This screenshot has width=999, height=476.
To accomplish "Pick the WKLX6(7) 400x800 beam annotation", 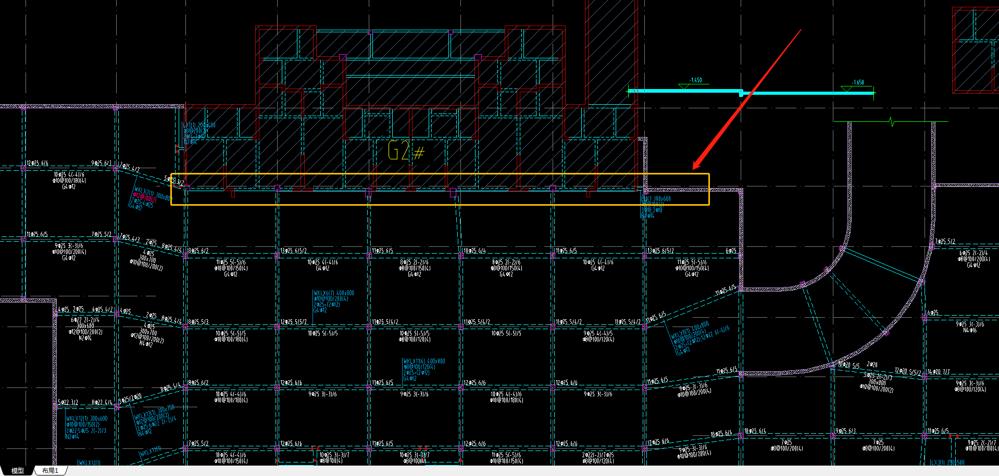I will pos(334,293).
